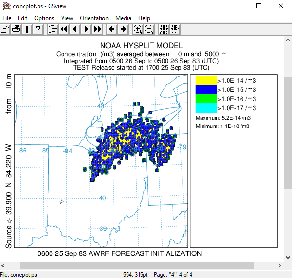Click 'Maximum: 5.2E-14 /m3' legend text
The width and height of the screenshot is (292, 278).
[223, 118]
